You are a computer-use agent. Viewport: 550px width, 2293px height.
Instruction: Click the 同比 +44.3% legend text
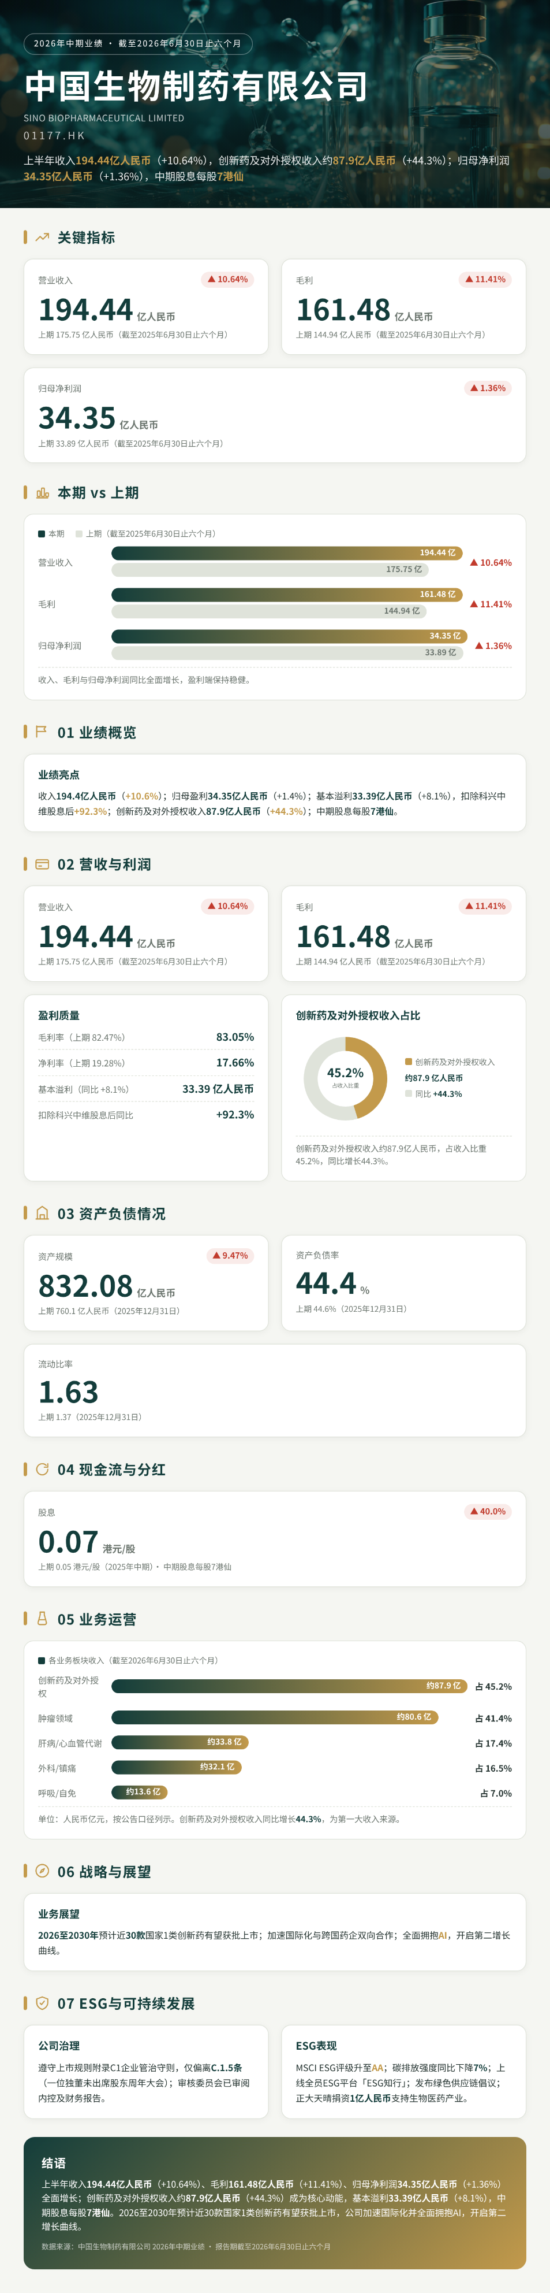tap(438, 1094)
